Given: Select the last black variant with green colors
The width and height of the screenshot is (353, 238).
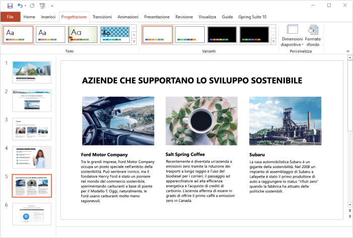Looking at the screenshot, I should click(x=254, y=34).
